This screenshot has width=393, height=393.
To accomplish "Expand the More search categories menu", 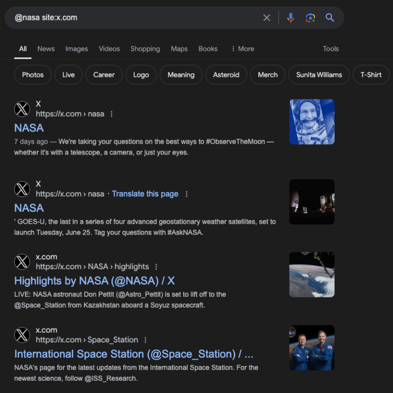I will (243, 49).
